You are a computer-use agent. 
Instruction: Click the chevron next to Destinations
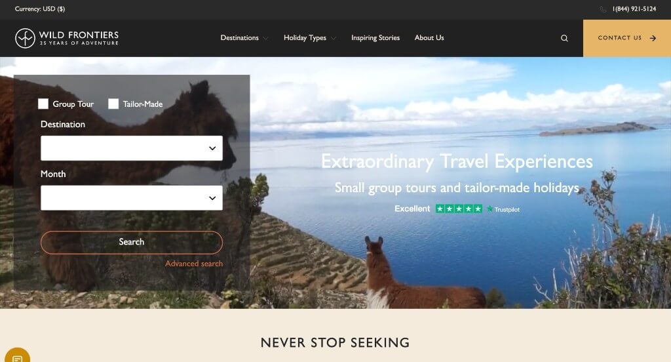(x=266, y=38)
